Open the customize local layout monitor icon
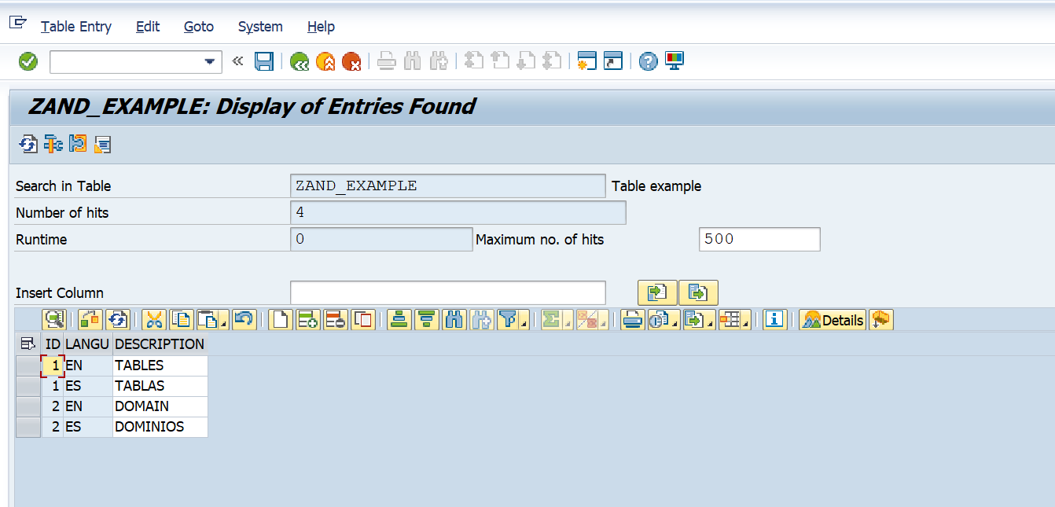The image size is (1055, 507). 675,61
